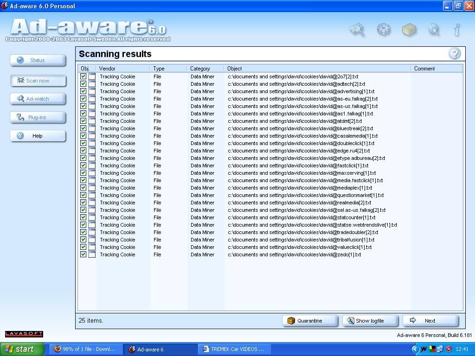The image size is (475, 356).
Task: Toggle checkbox for david@advertising[1].txt
Action: pyautogui.click(x=83, y=91)
